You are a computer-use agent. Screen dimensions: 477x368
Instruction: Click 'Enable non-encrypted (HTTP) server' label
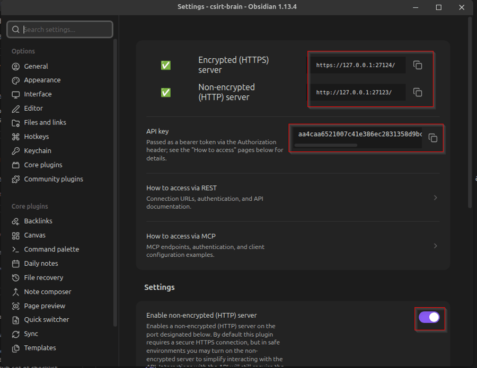click(201, 316)
